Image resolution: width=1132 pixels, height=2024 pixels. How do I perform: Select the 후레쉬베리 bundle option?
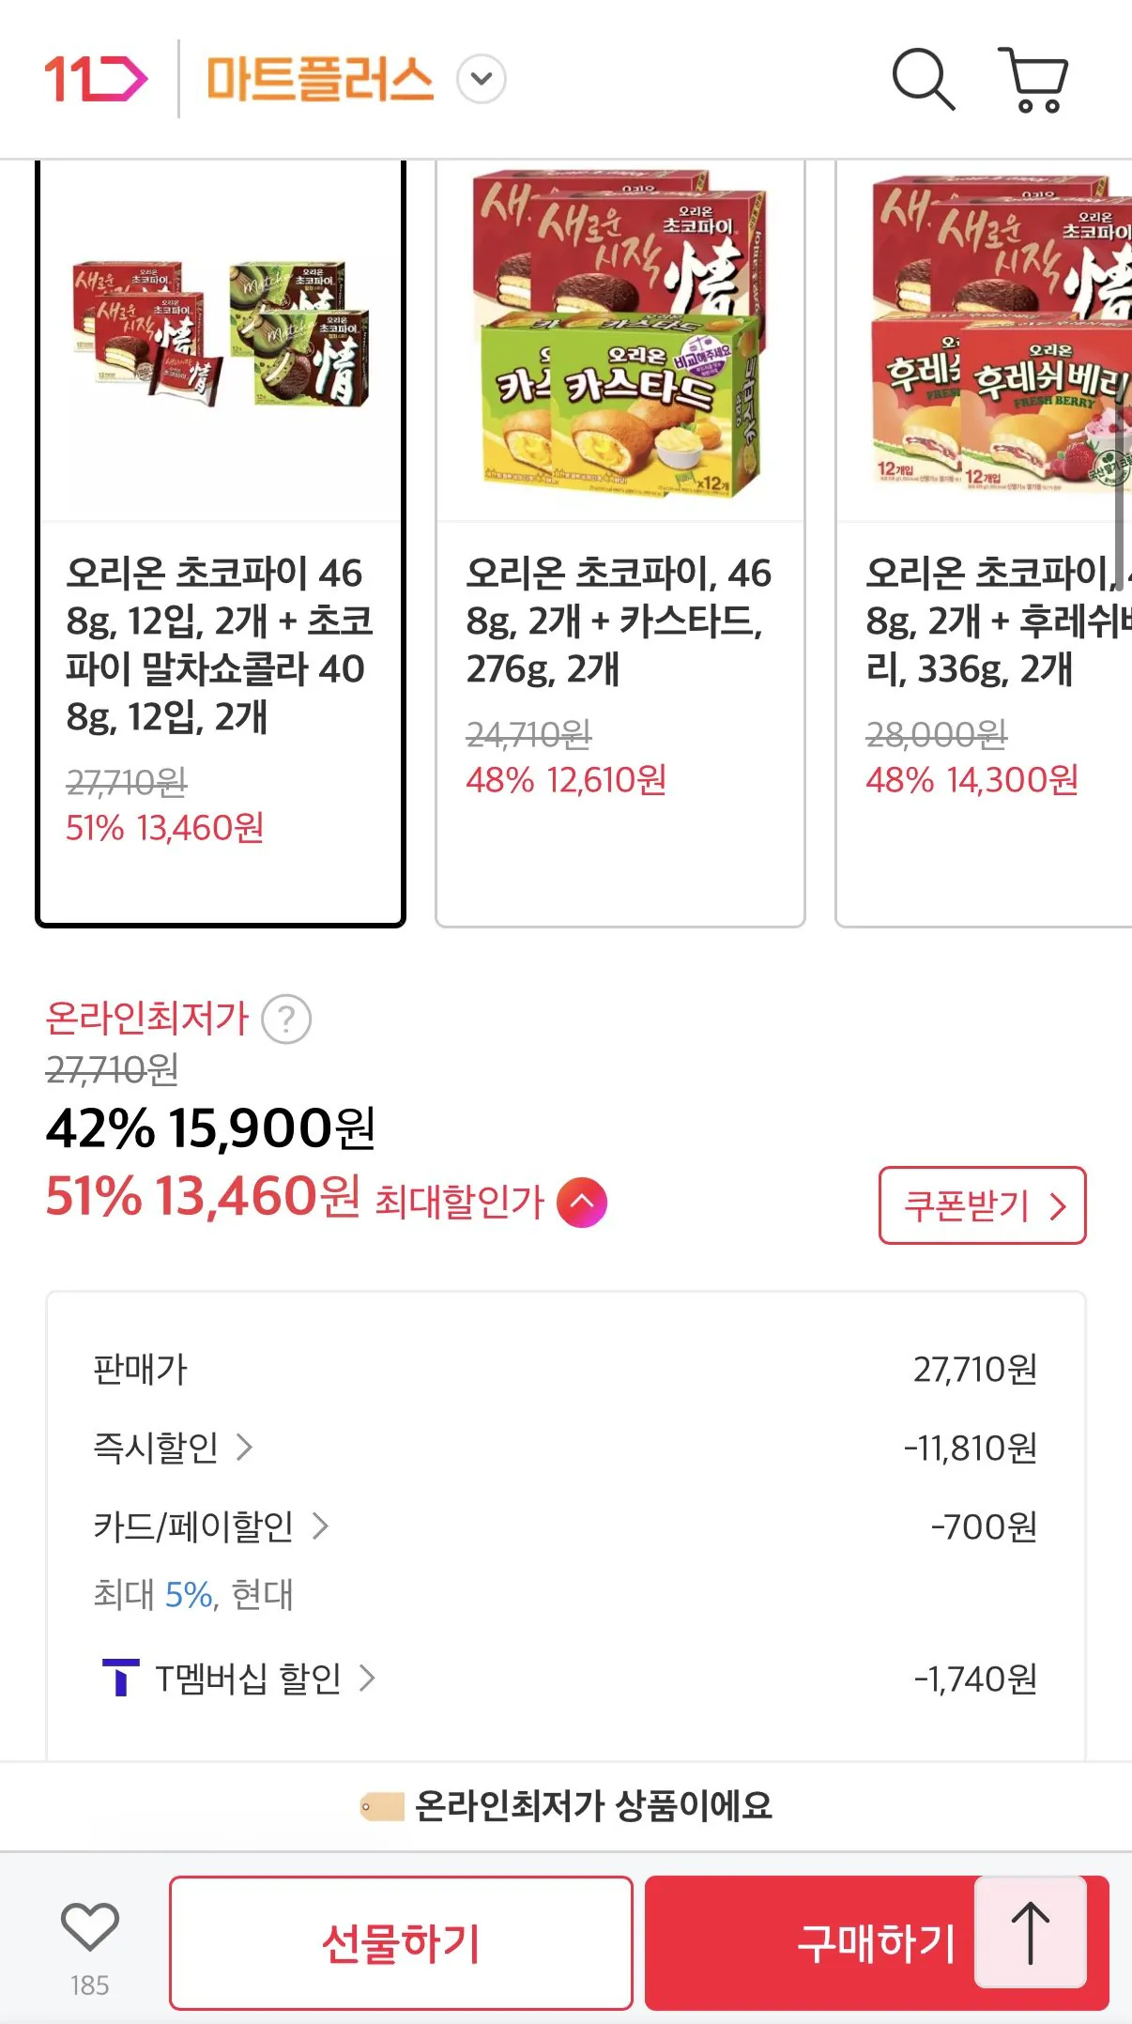tap(995, 544)
